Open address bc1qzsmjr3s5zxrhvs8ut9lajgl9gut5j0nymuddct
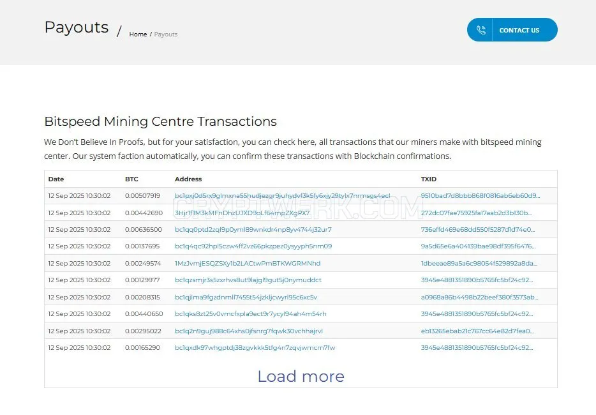 click(248, 280)
